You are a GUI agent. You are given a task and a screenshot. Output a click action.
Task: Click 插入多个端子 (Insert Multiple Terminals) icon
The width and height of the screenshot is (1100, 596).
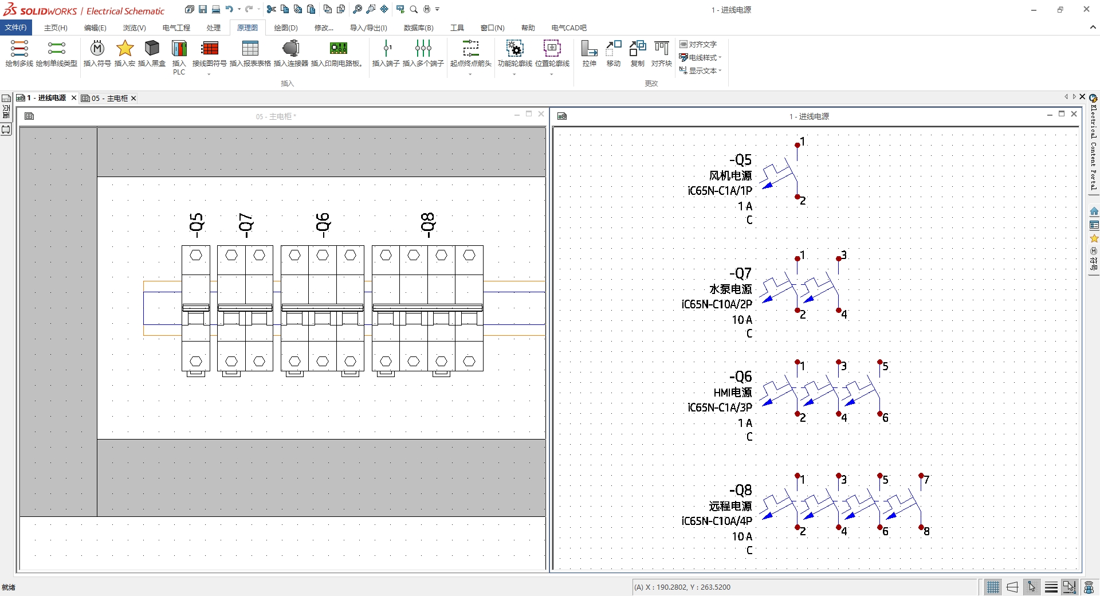(x=423, y=48)
